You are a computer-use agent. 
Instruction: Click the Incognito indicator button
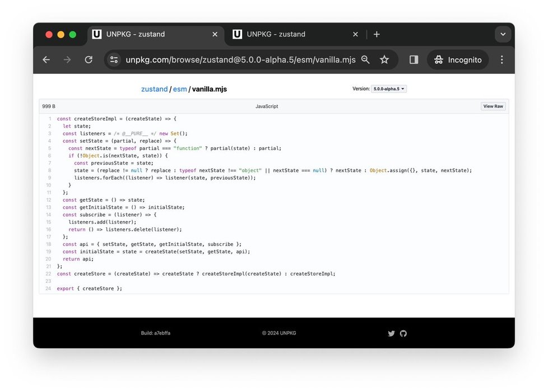458,60
